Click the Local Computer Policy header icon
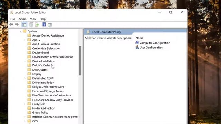This screenshot has height=124, width=221. [x=88, y=32]
